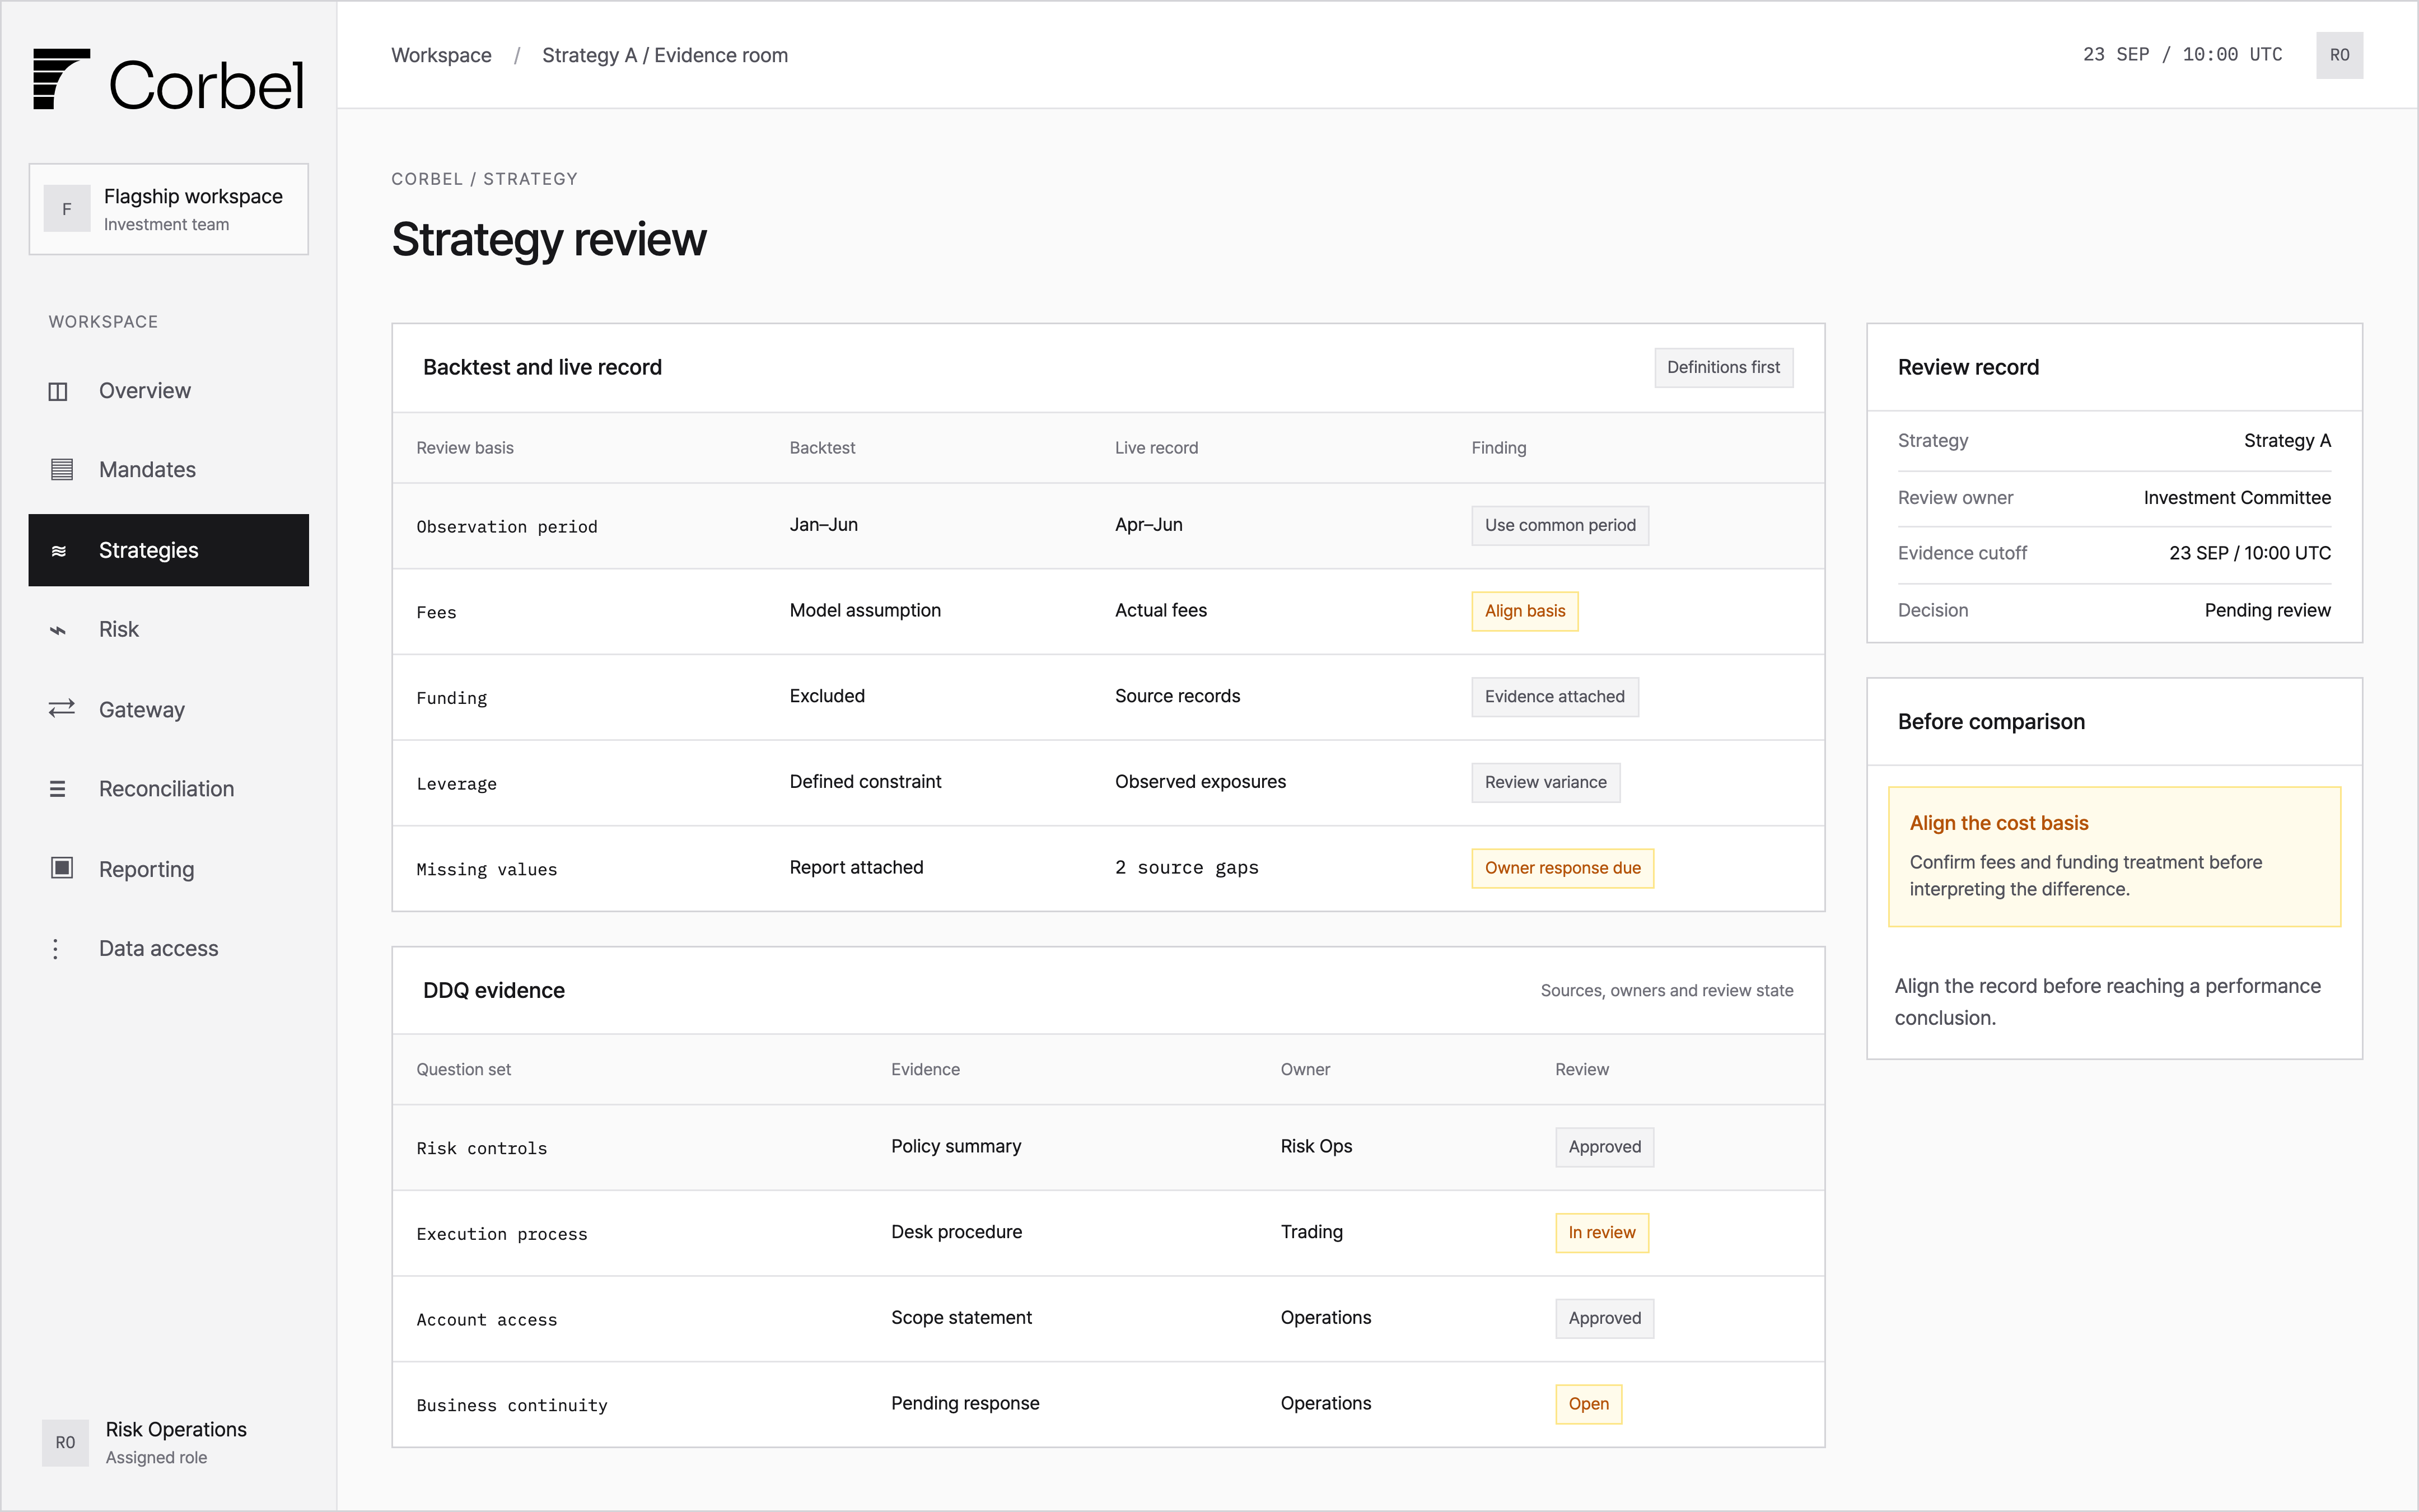2419x1512 pixels.
Task: Click the Workspace breadcrumb link
Action: [441, 55]
